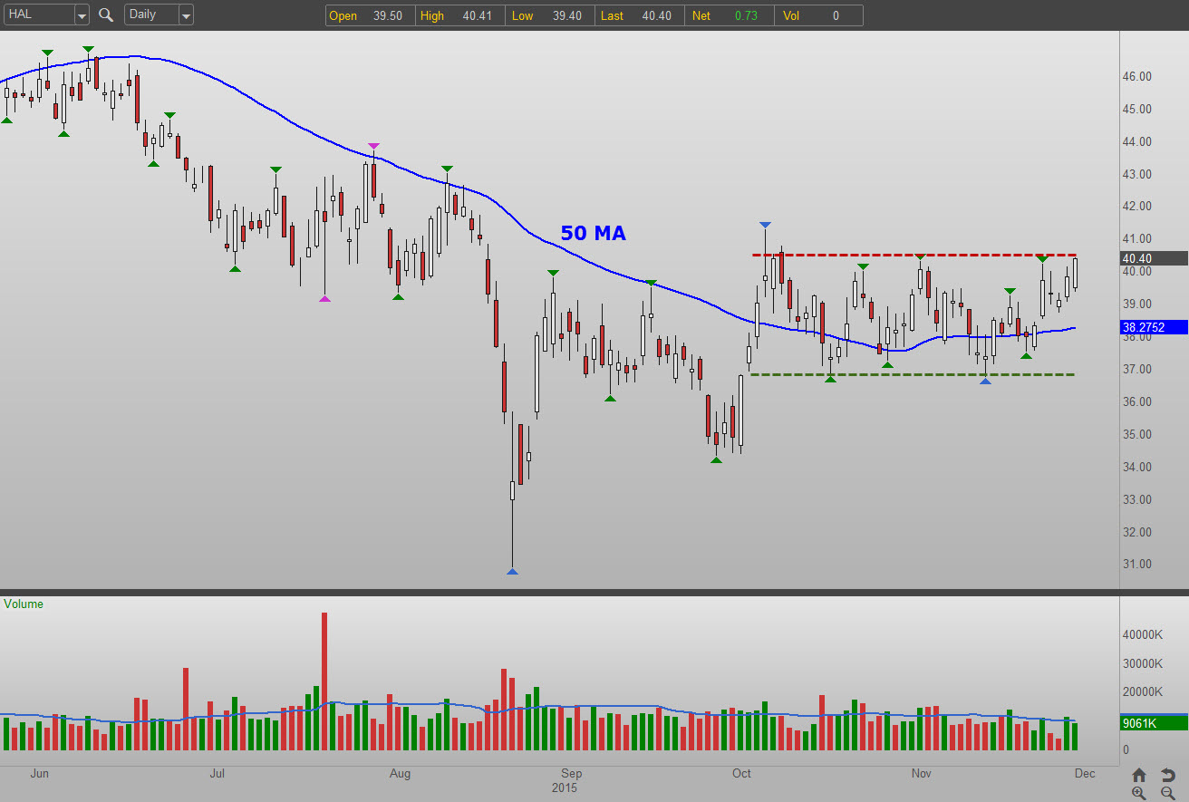Click the "Volume" panel label

pyautogui.click(x=24, y=604)
